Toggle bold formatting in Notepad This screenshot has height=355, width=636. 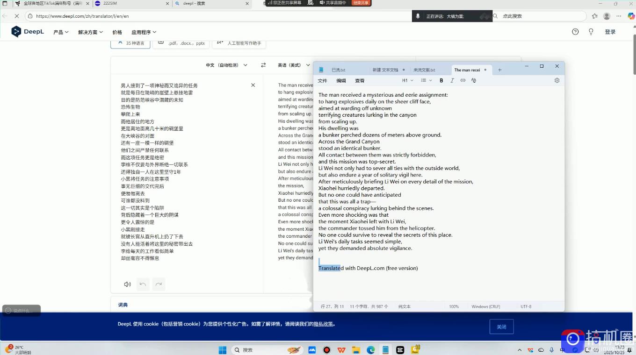click(441, 80)
